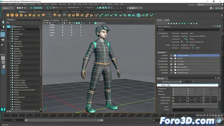Click the white tab bar in the lower right panel
The width and height of the screenshot is (224, 126).
click(x=188, y=85)
